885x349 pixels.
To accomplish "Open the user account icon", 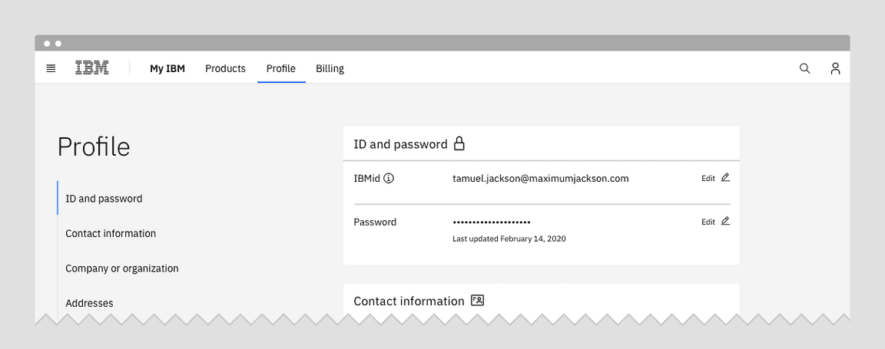I will coord(835,68).
